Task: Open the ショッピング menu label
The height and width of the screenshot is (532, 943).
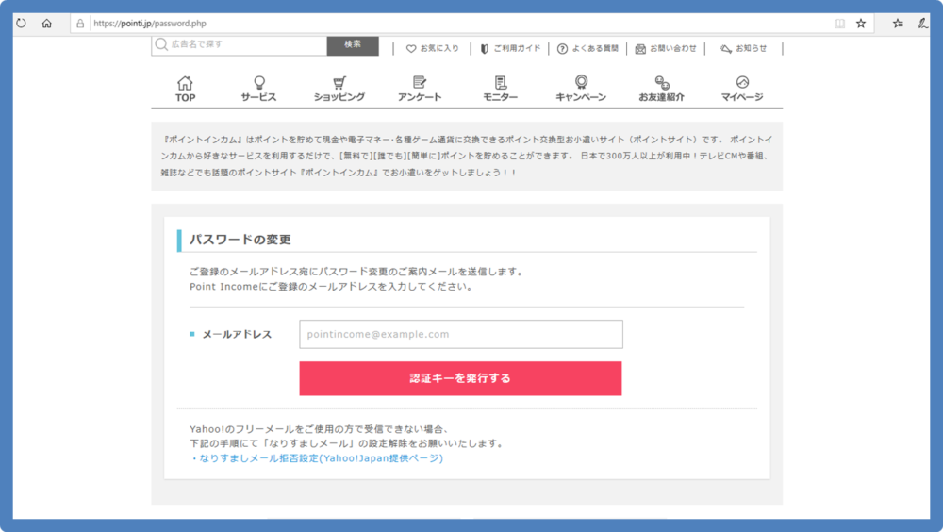Action: point(339,97)
